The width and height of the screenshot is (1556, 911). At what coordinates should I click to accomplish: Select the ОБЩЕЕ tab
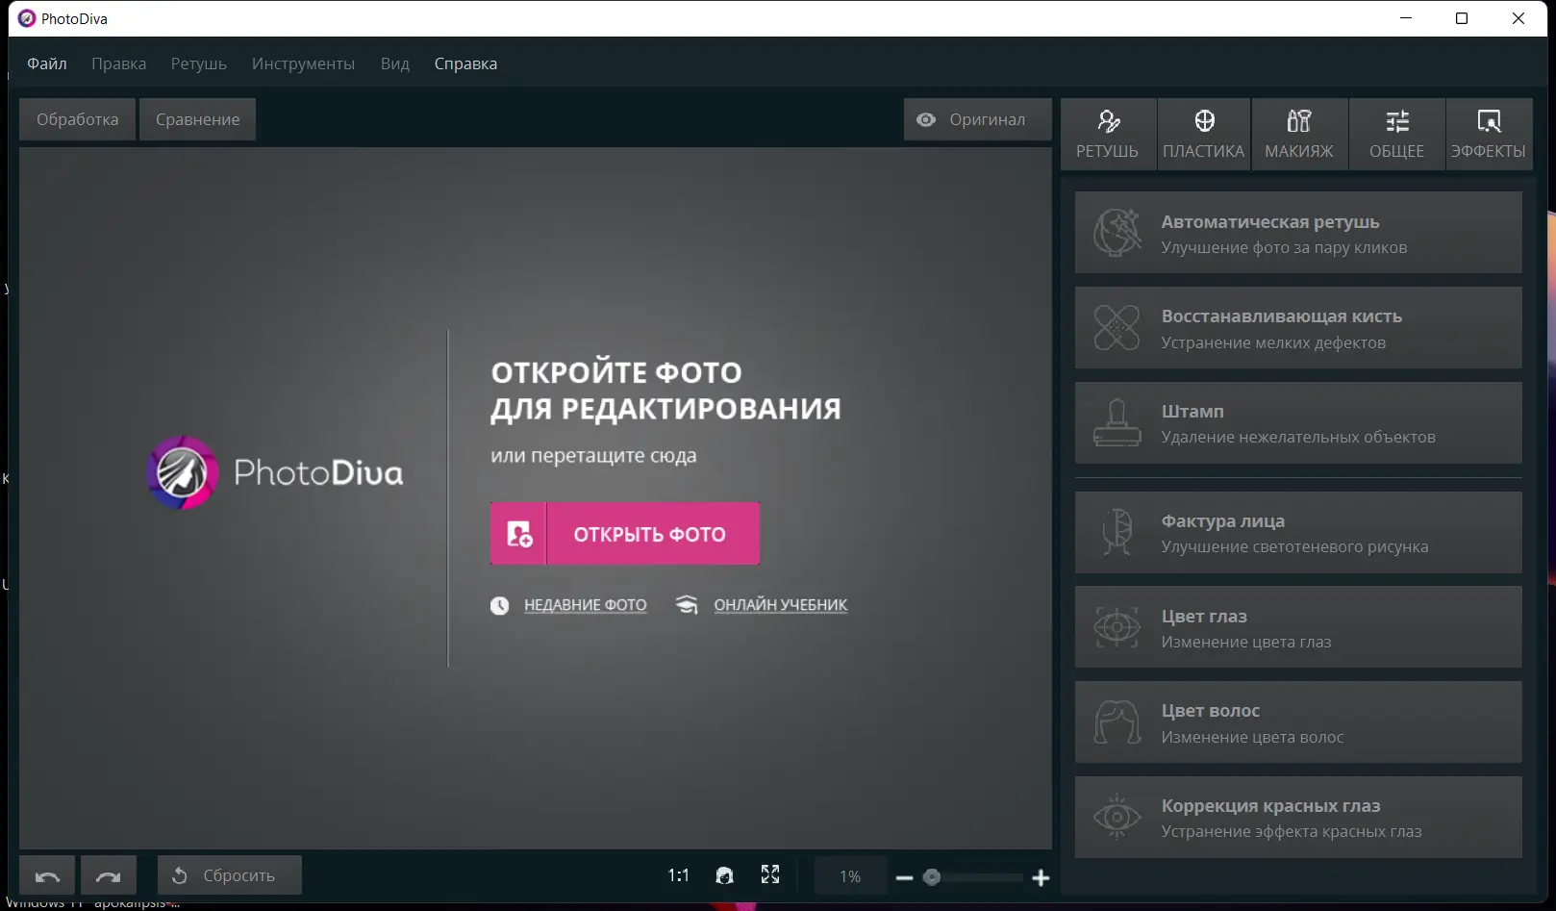1397,134
